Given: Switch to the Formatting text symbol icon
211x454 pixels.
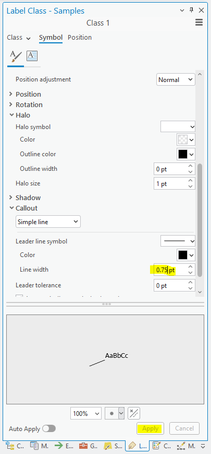Looking at the screenshot, I should pyautogui.click(x=32, y=56).
